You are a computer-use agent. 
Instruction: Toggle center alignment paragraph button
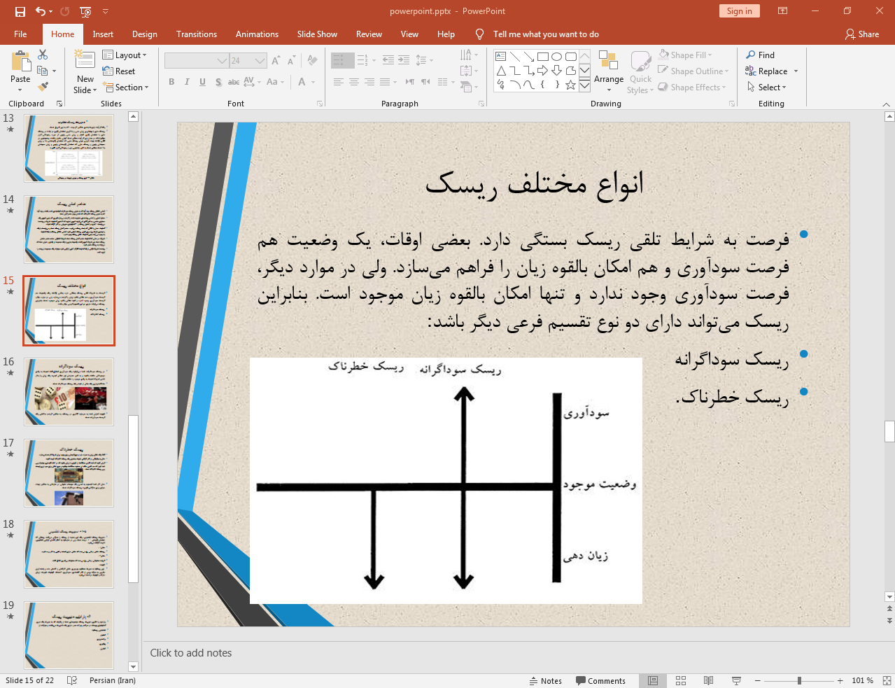click(x=354, y=82)
